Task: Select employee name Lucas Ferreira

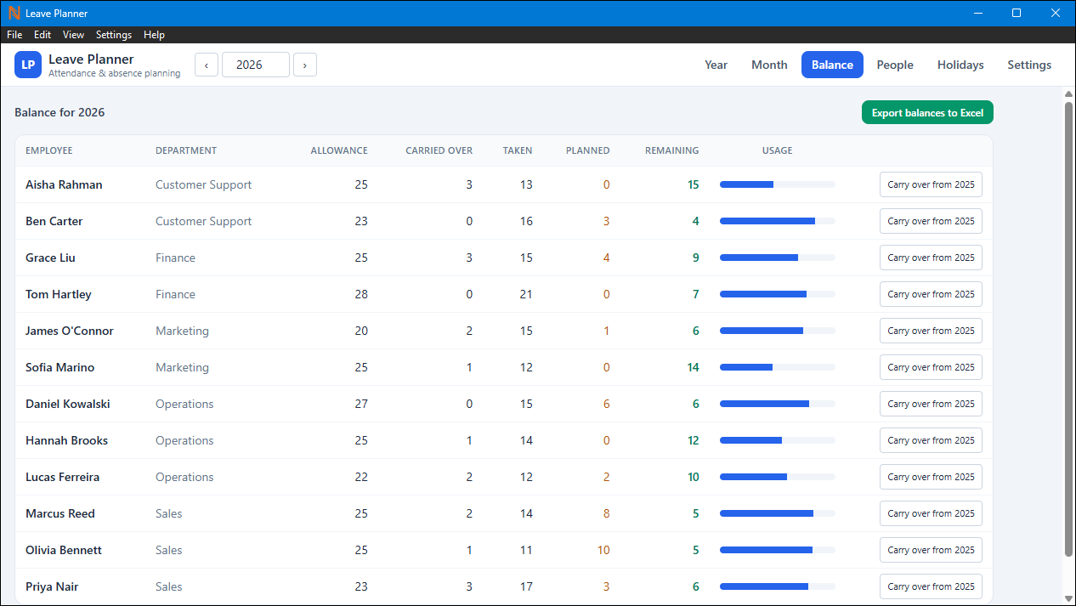Action: (63, 477)
